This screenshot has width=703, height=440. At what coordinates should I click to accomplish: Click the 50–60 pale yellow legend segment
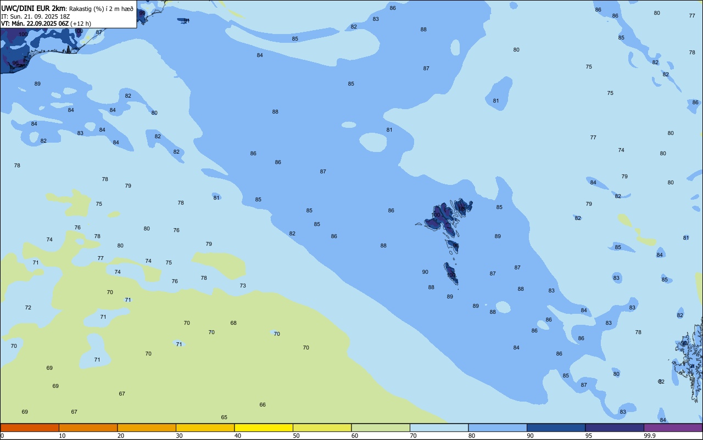[322, 427]
